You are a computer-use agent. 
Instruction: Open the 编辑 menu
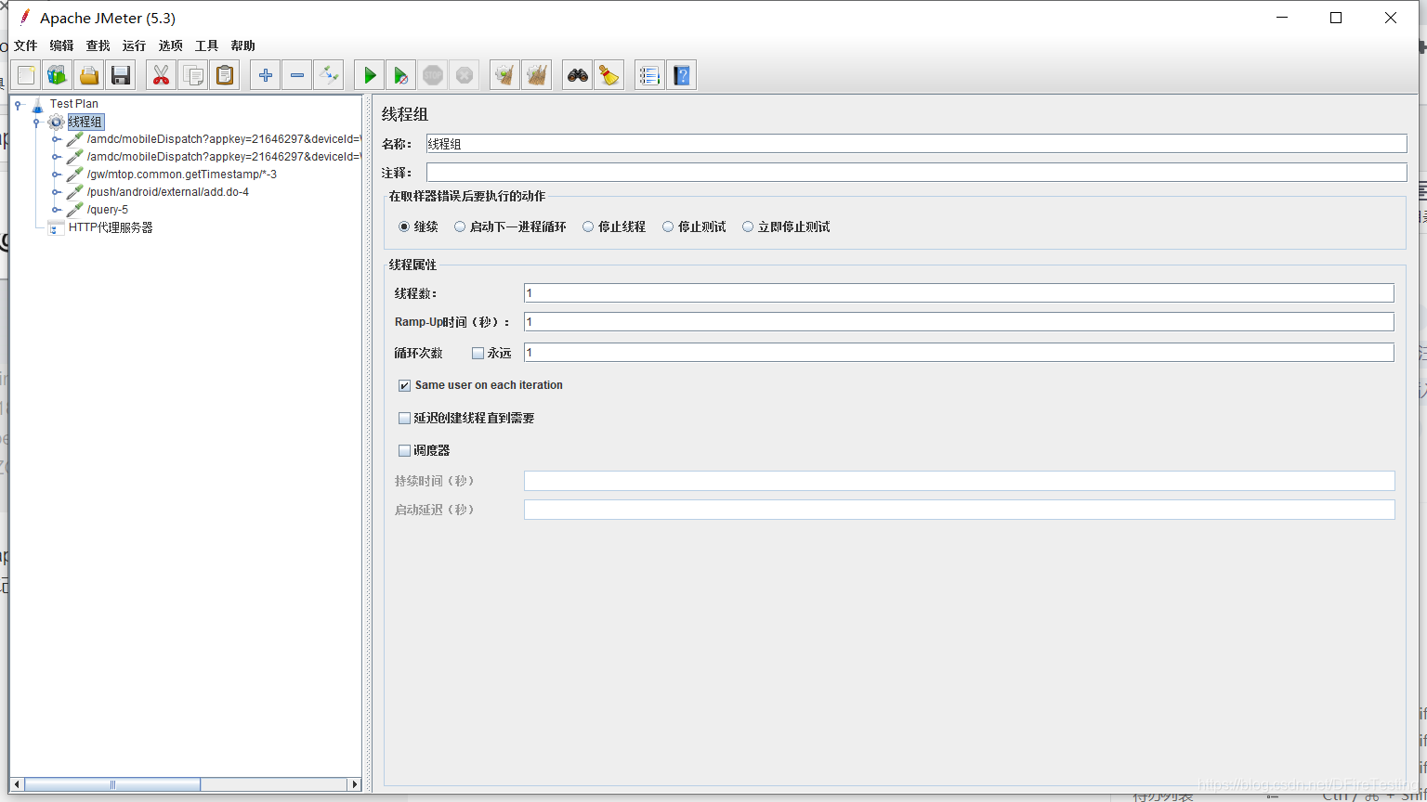pos(61,45)
